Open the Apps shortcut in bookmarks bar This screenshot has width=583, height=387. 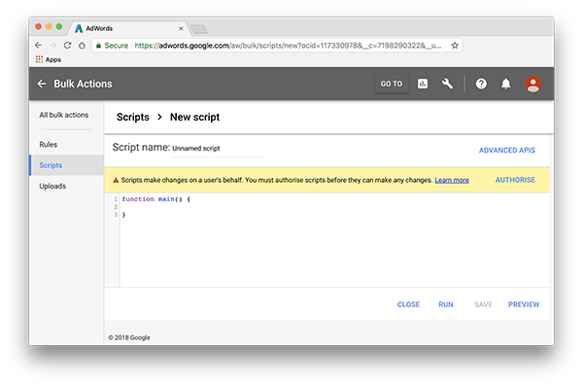click(49, 59)
